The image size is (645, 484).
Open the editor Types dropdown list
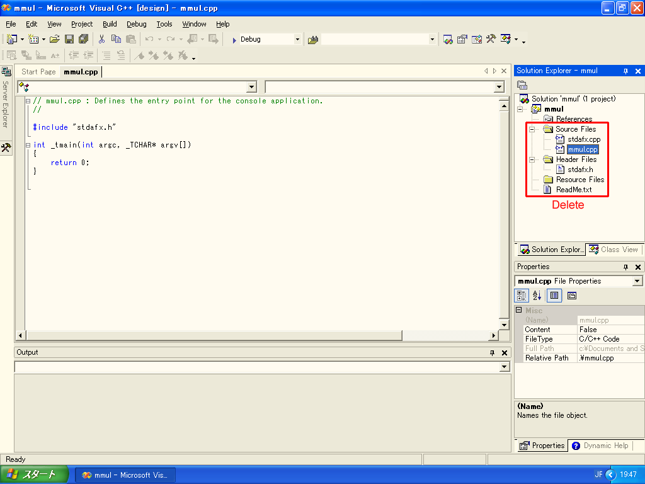pos(252,87)
